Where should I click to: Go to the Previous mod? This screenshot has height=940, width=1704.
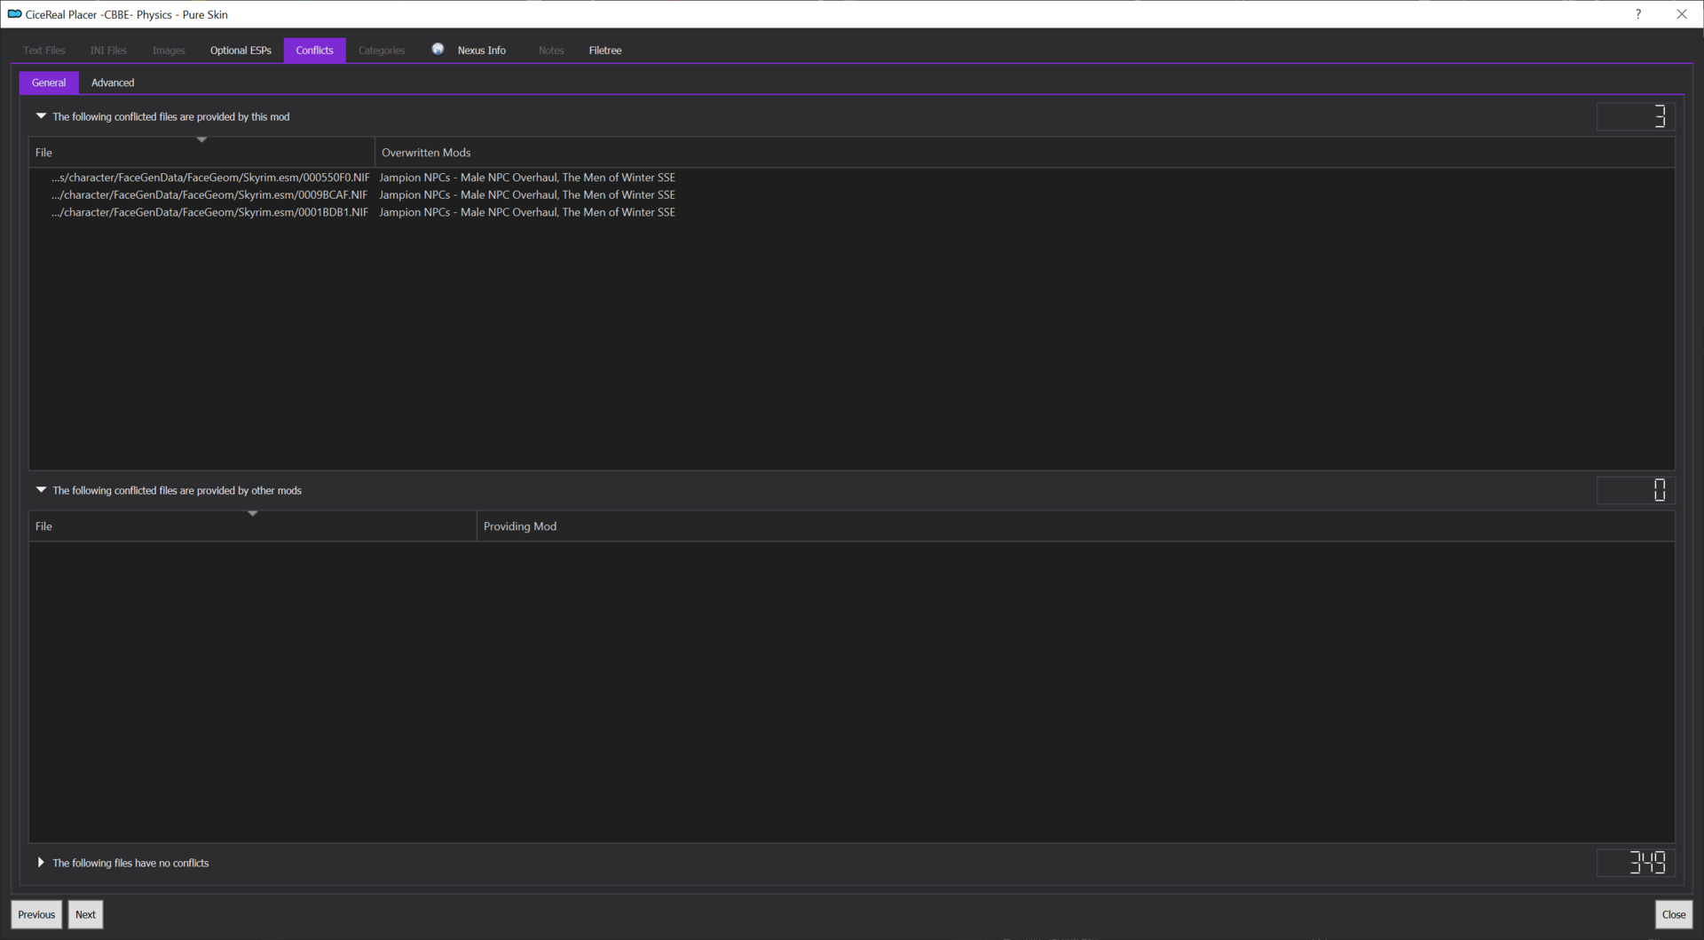coord(36,914)
